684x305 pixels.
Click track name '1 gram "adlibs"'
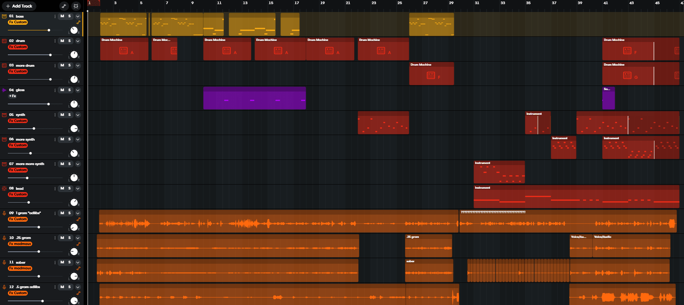tap(28, 213)
